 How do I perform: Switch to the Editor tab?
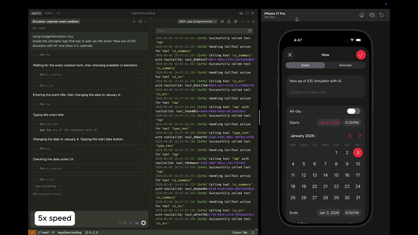(49, 13)
